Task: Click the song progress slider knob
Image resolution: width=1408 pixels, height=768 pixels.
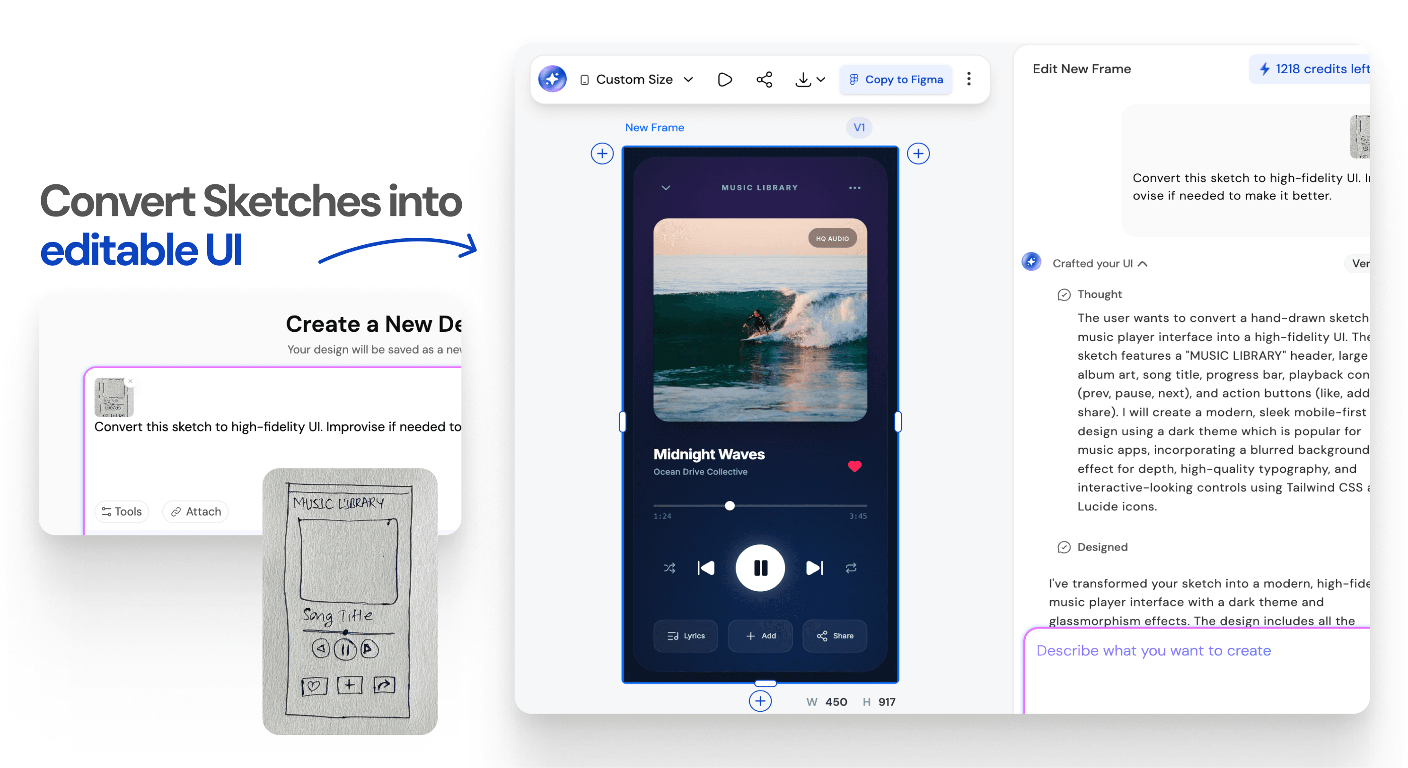Action: pos(730,505)
